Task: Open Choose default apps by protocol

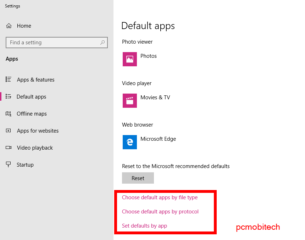Action: coord(160,212)
